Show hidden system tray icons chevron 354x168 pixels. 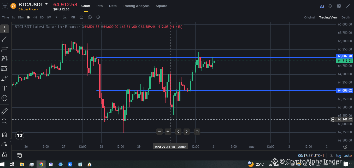coord(286,164)
